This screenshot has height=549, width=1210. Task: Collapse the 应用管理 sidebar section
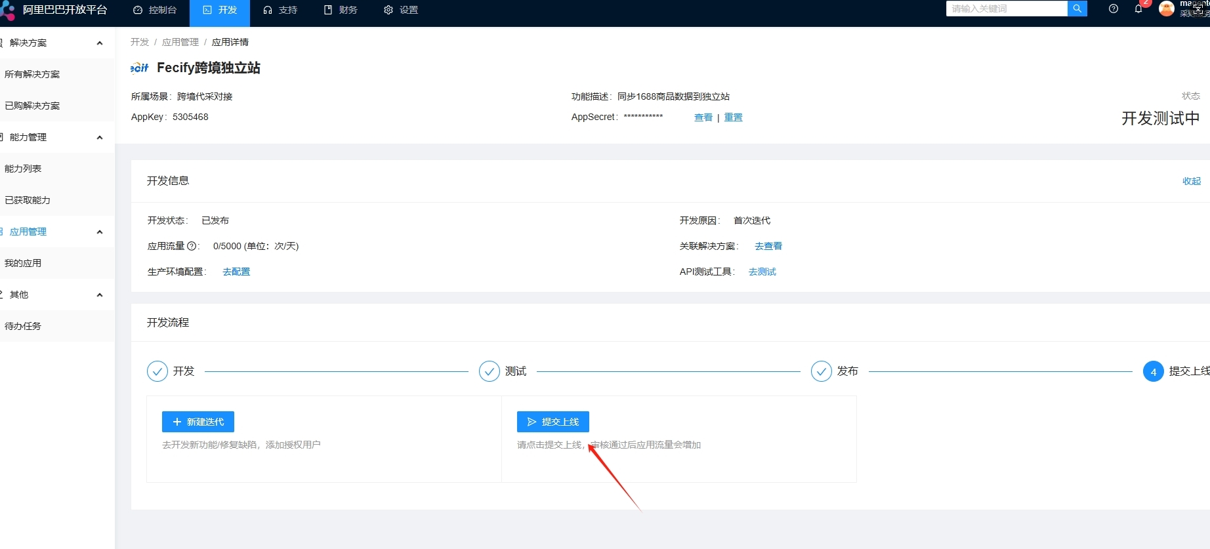[100, 232]
